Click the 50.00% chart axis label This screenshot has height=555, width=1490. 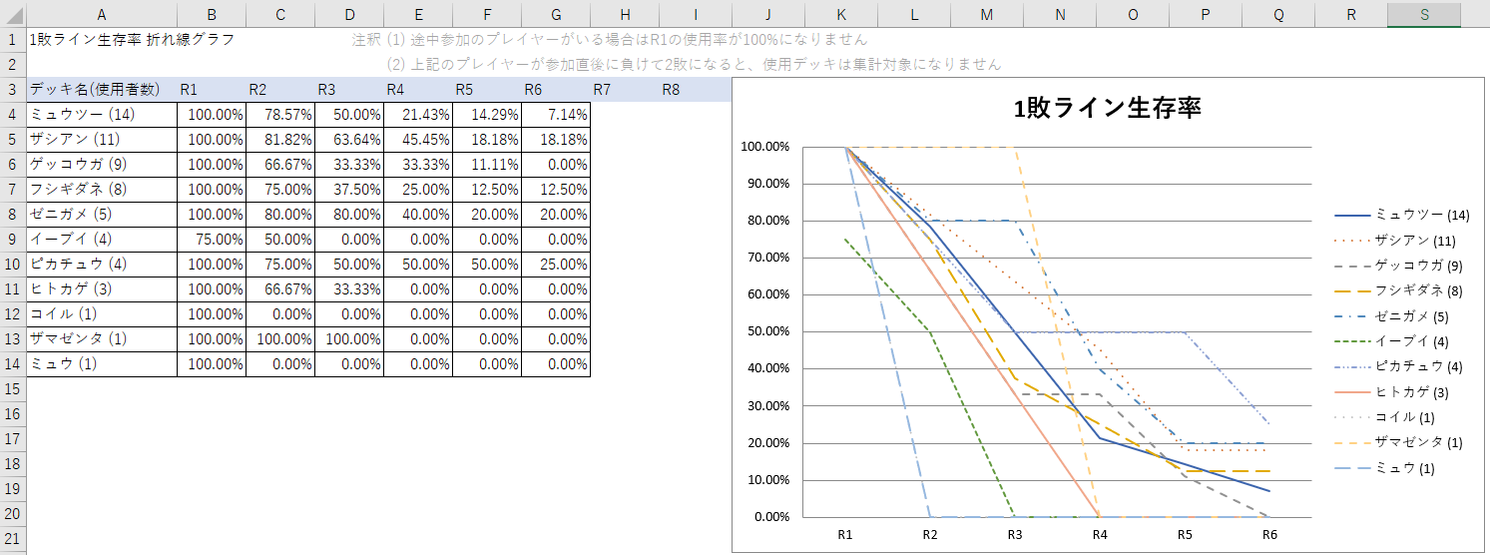[768, 331]
